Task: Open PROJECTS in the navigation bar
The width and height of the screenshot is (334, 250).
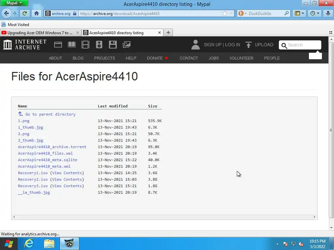Action: pyautogui.click(x=105, y=58)
